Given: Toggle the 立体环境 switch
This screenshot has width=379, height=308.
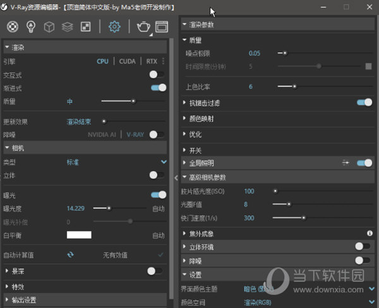Looking at the screenshot, I should click(x=363, y=246).
